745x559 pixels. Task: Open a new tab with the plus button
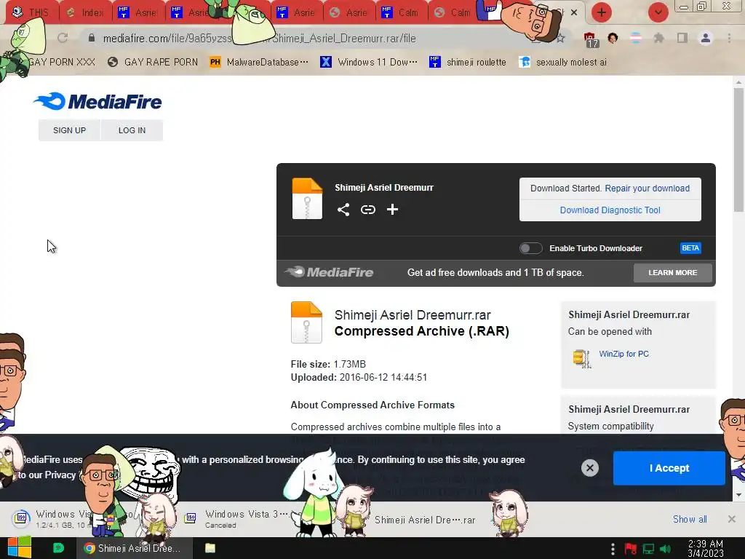tap(601, 12)
